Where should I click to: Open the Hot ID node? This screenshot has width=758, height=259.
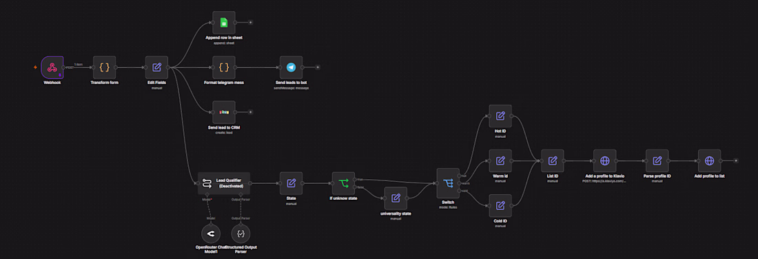(x=500, y=116)
